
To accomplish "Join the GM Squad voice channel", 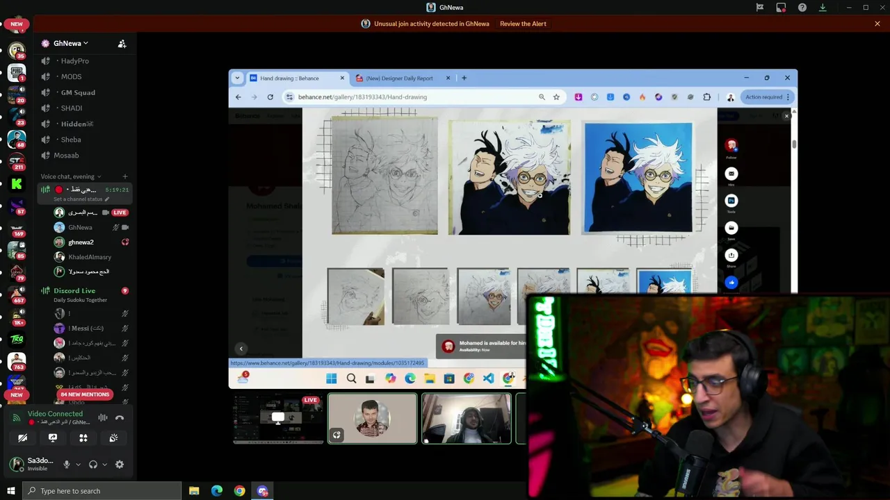I will [85, 92].
